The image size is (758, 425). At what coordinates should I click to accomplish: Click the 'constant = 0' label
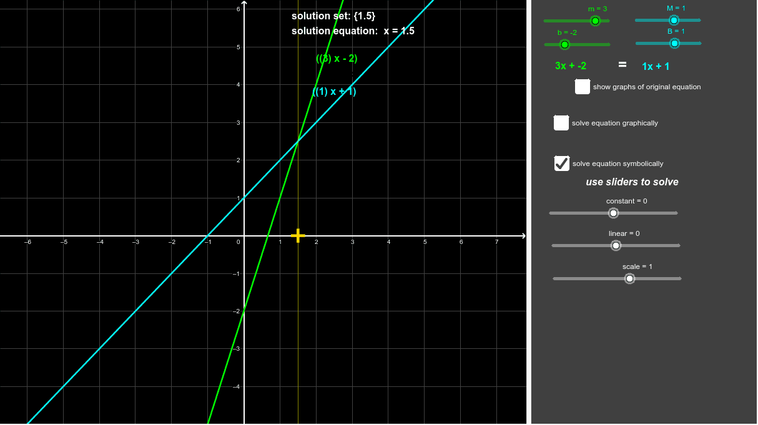tap(626, 201)
